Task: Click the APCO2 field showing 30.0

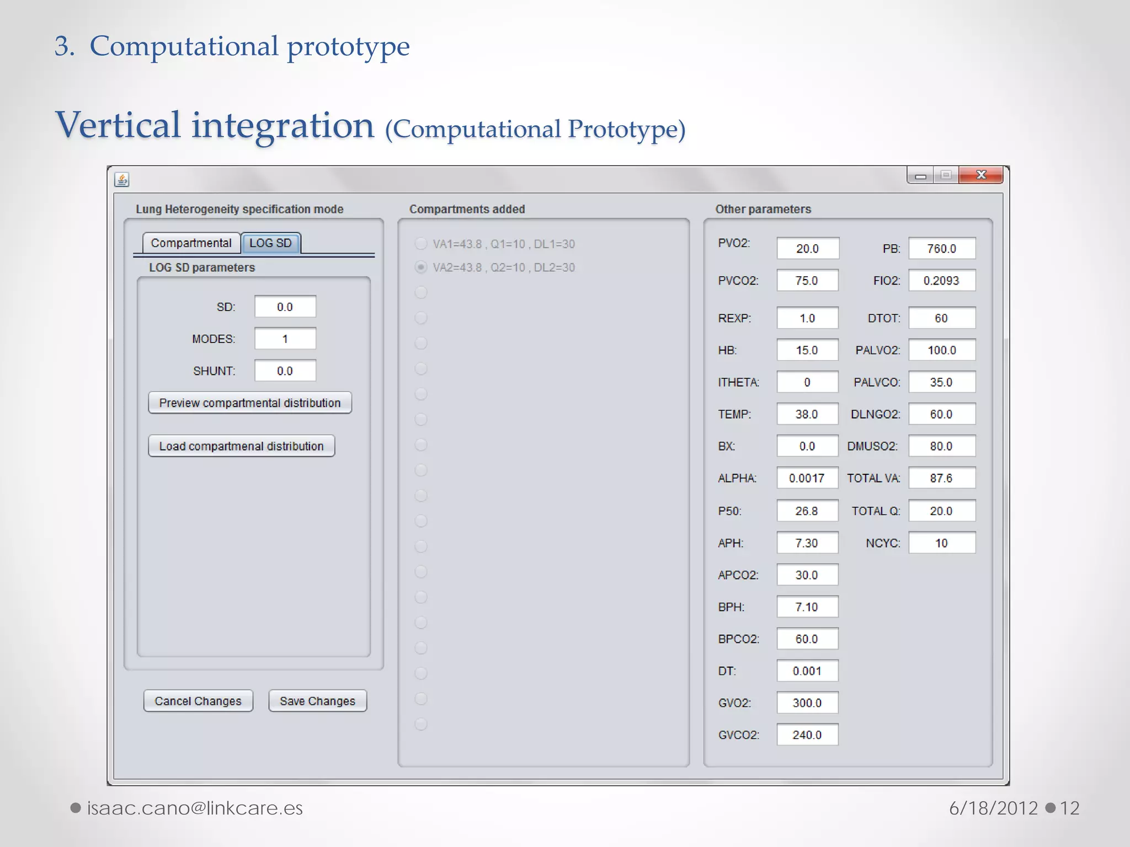Action: [x=808, y=575]
